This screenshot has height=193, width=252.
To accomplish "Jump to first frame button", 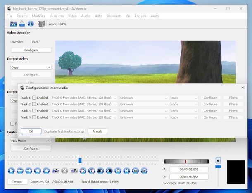I will point(118,171).
